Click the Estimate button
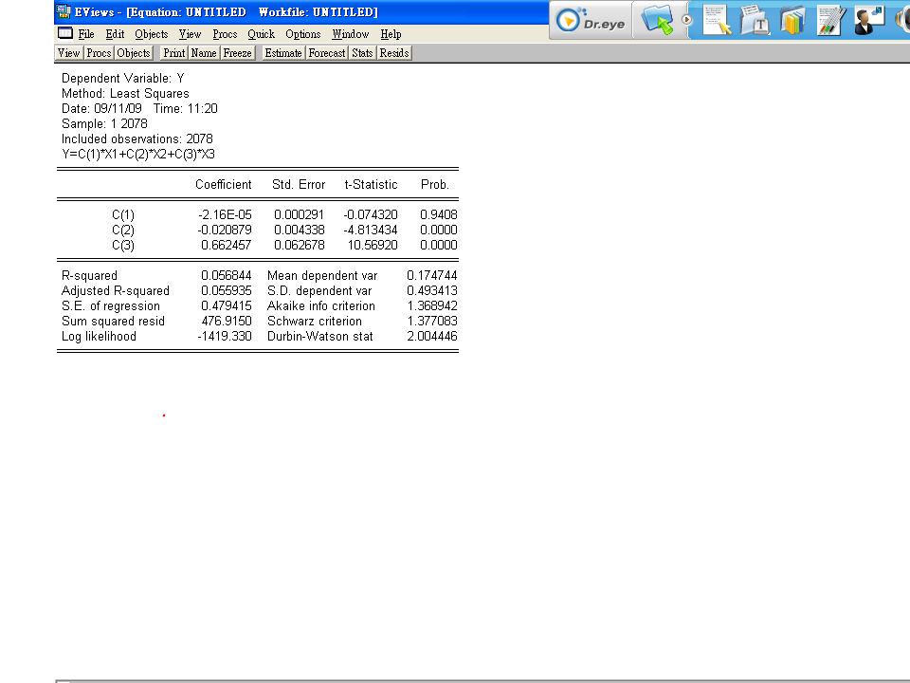The height and width of the screenshot is (683, 910). (x=283, y=53)
